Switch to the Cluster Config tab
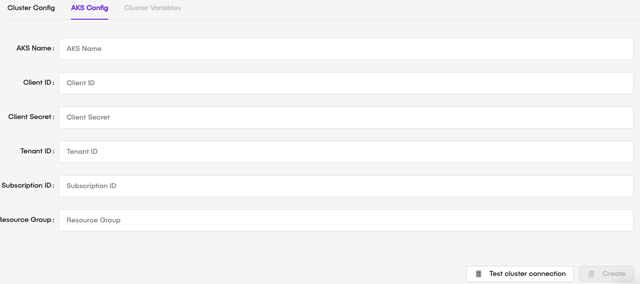Screen dimensions: 640x284 point(31,8)
